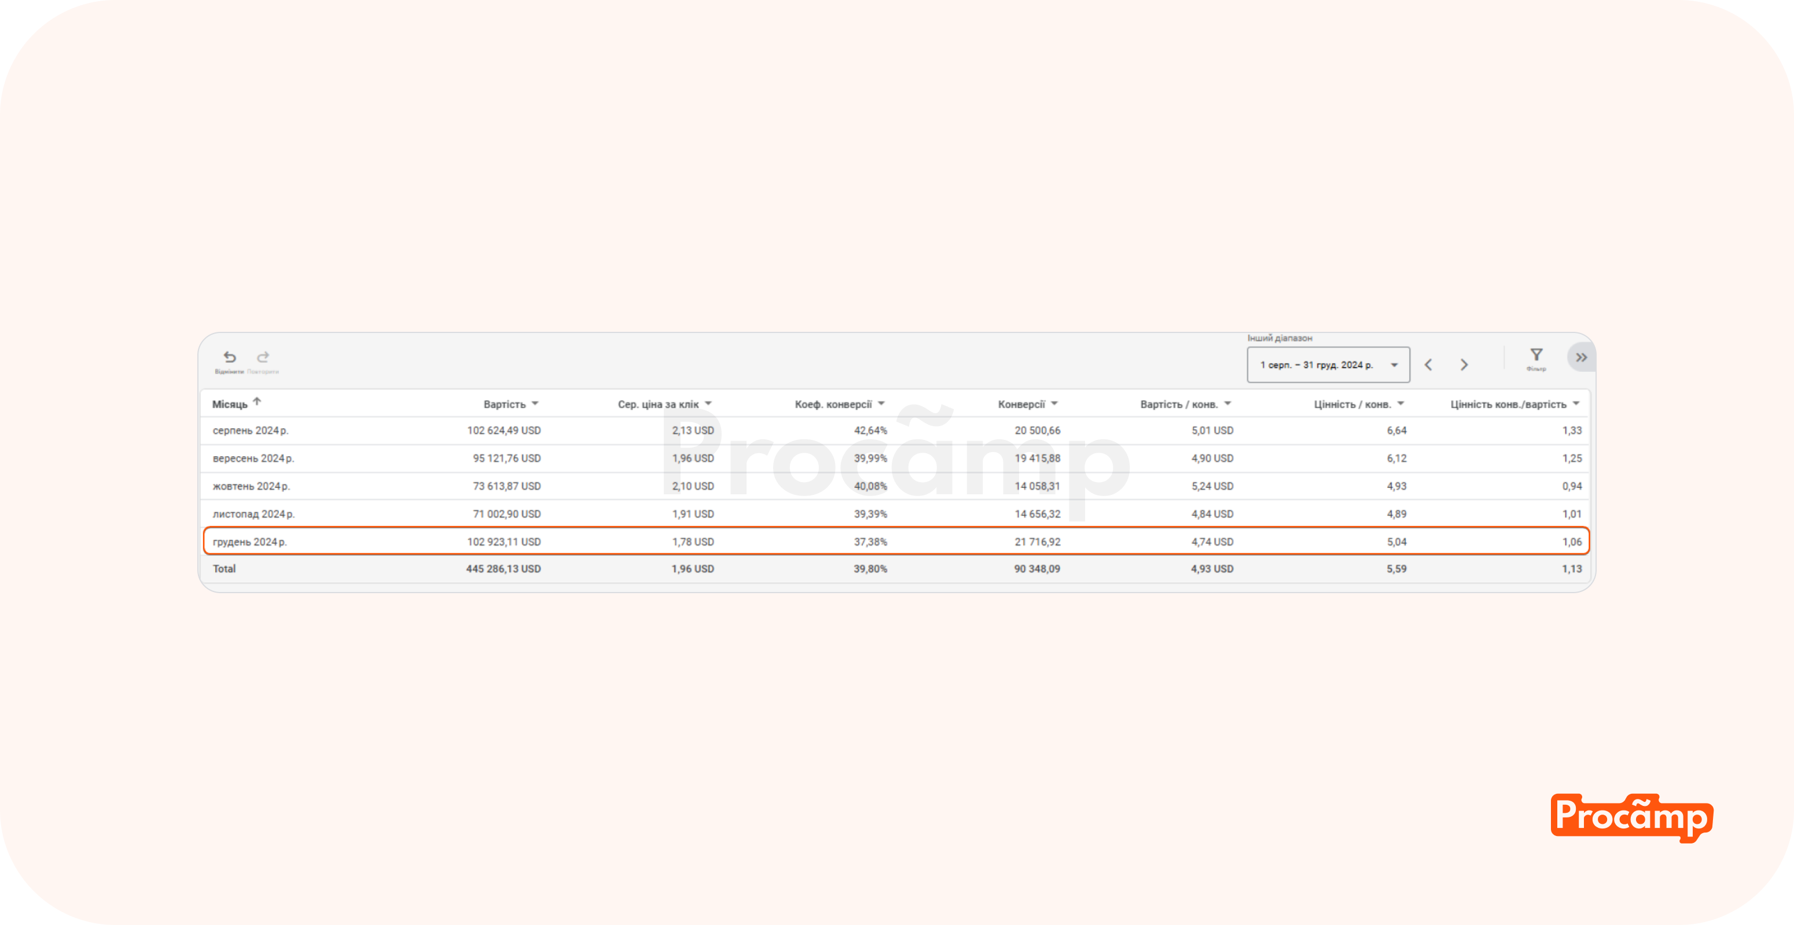Open the Конверсії column dropdown arrow
1794x925 pixels.
click(x=1054, y=404)
